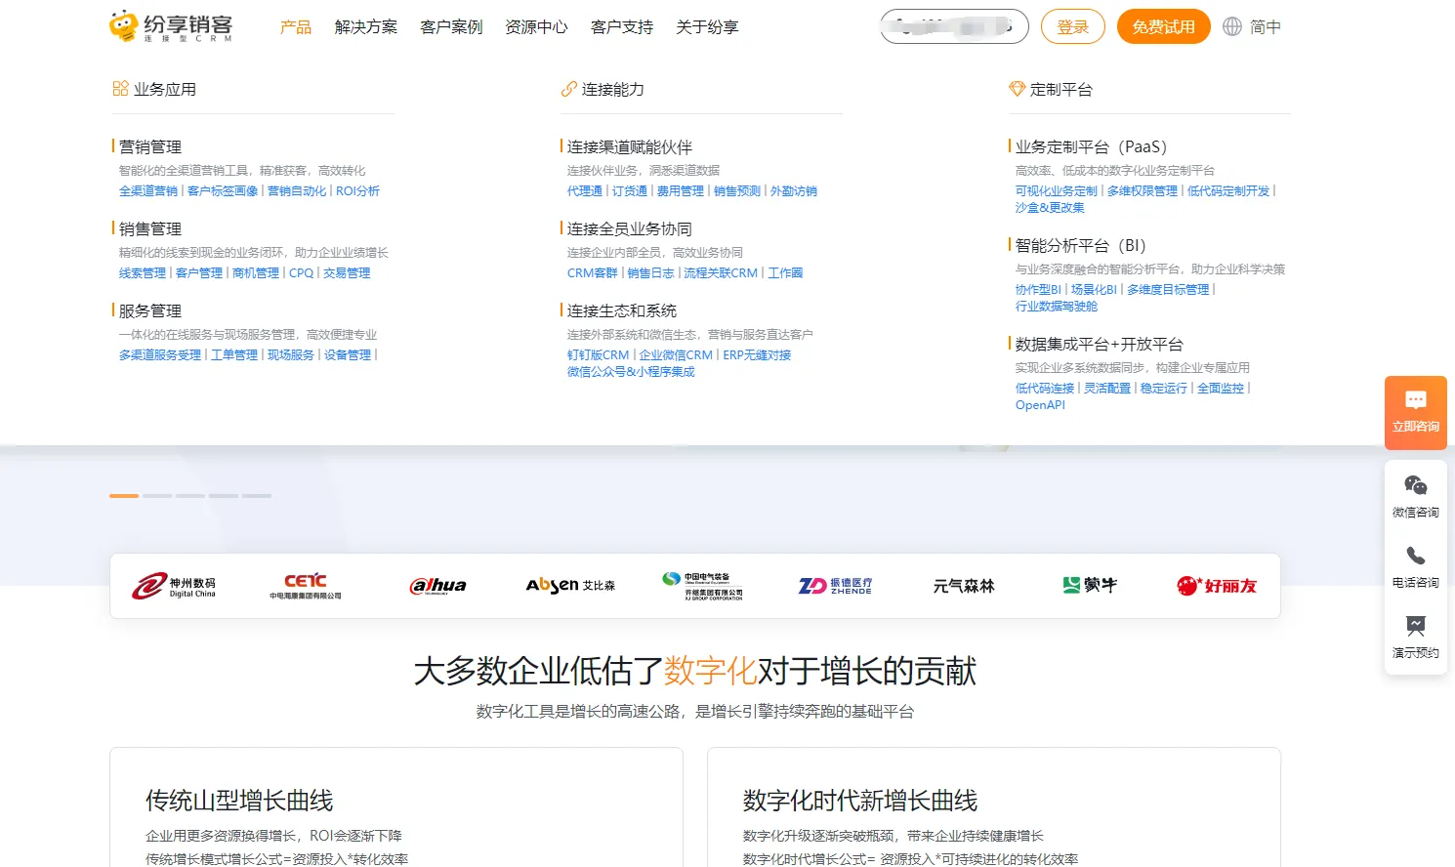
Task: Open the 营销自动化 link
Action: [297, 191]
